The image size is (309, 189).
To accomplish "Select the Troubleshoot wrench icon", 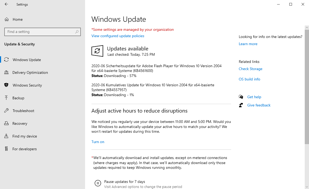I will [x=6, y=110].
